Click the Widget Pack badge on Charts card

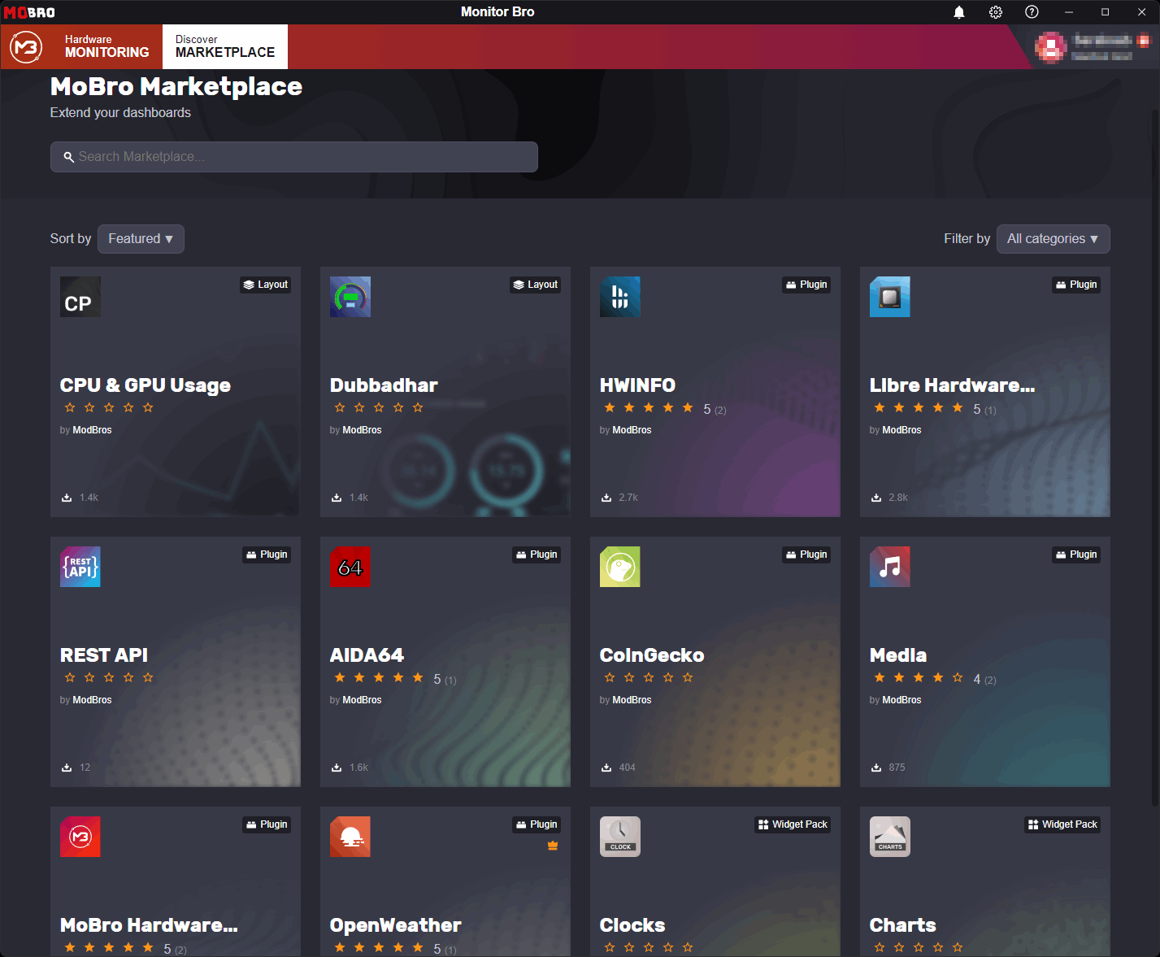(1062, 824)
